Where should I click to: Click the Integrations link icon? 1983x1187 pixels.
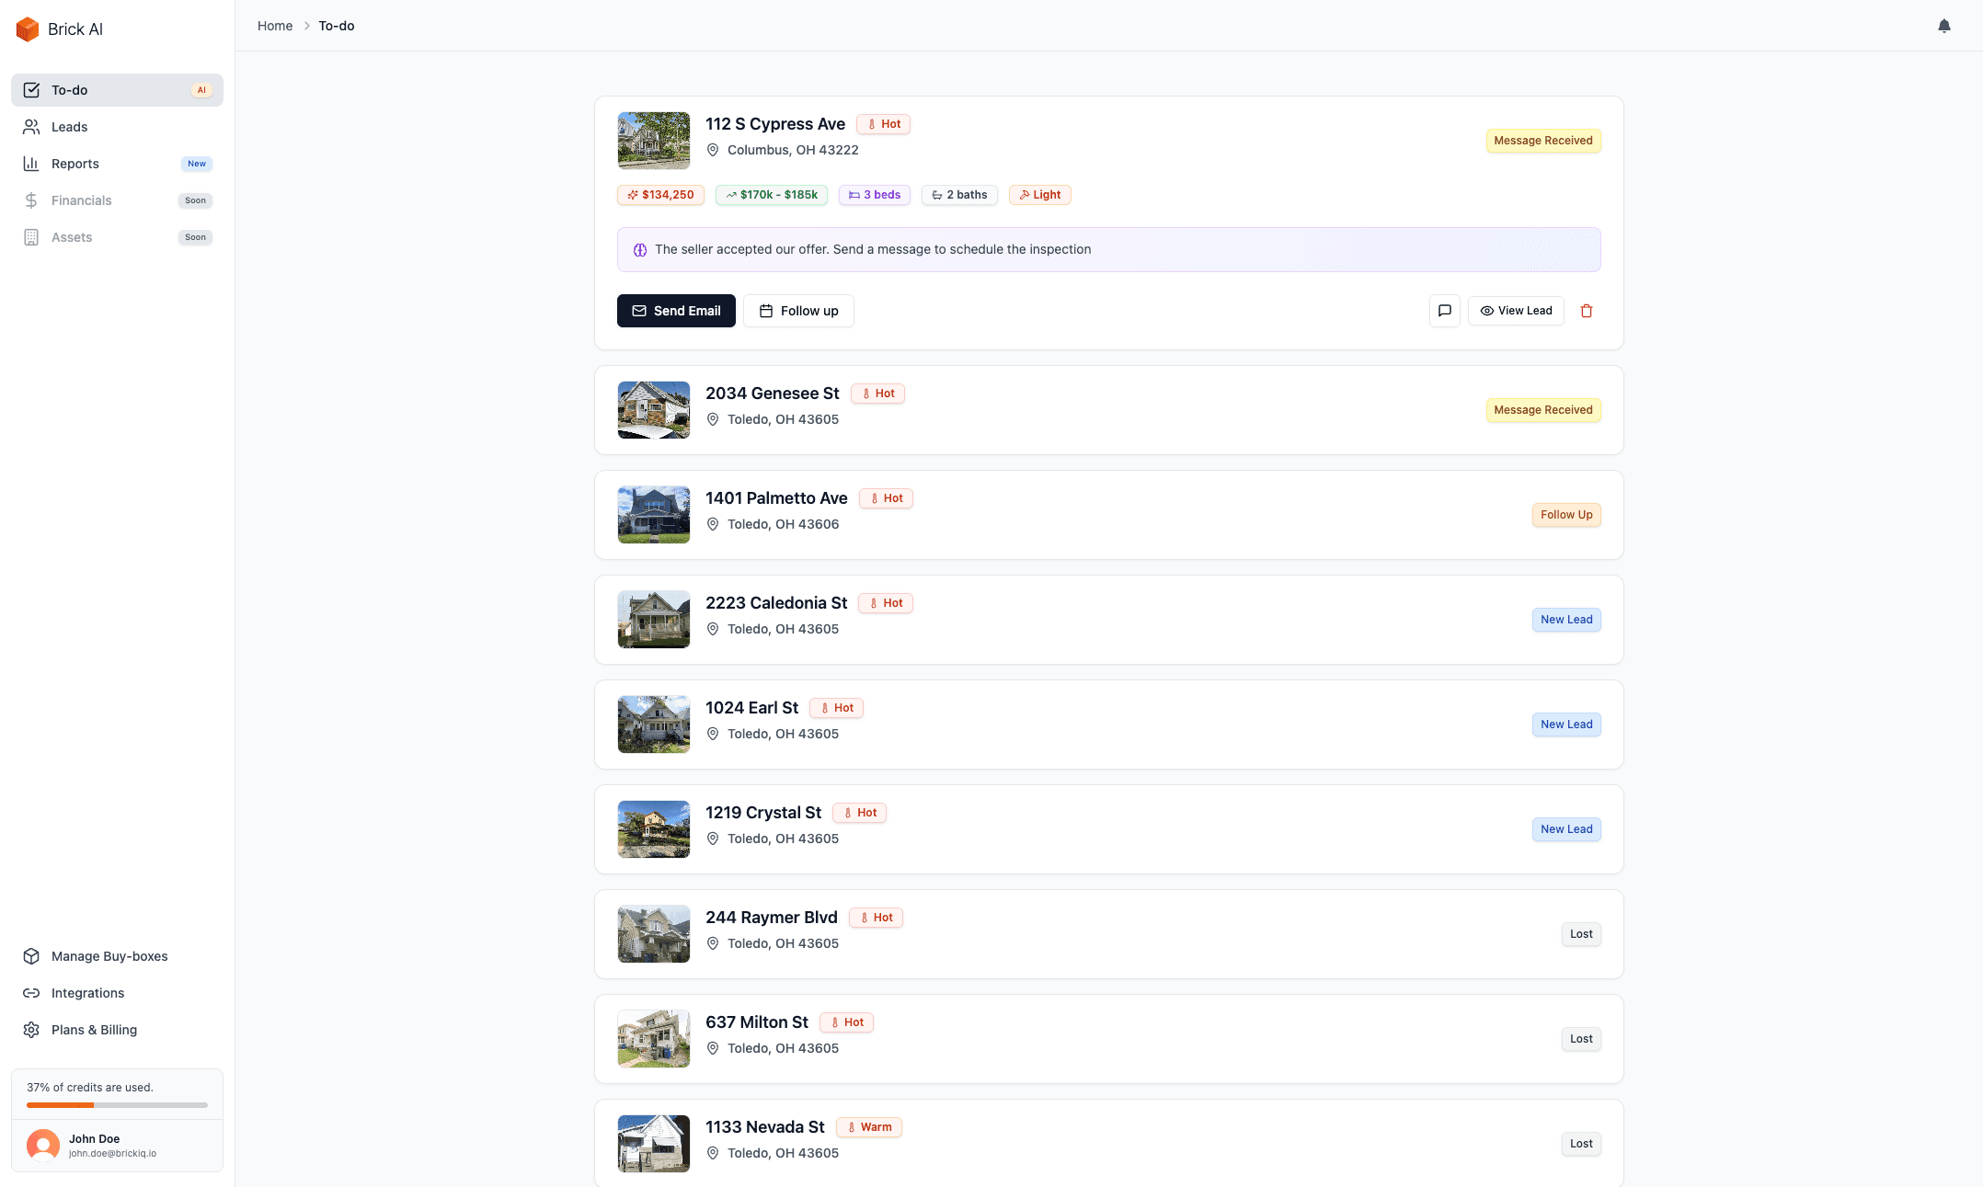(x=31, y=993)
